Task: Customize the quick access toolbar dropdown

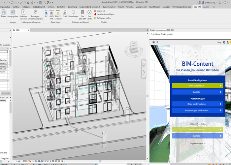Action: pos(52,3)
